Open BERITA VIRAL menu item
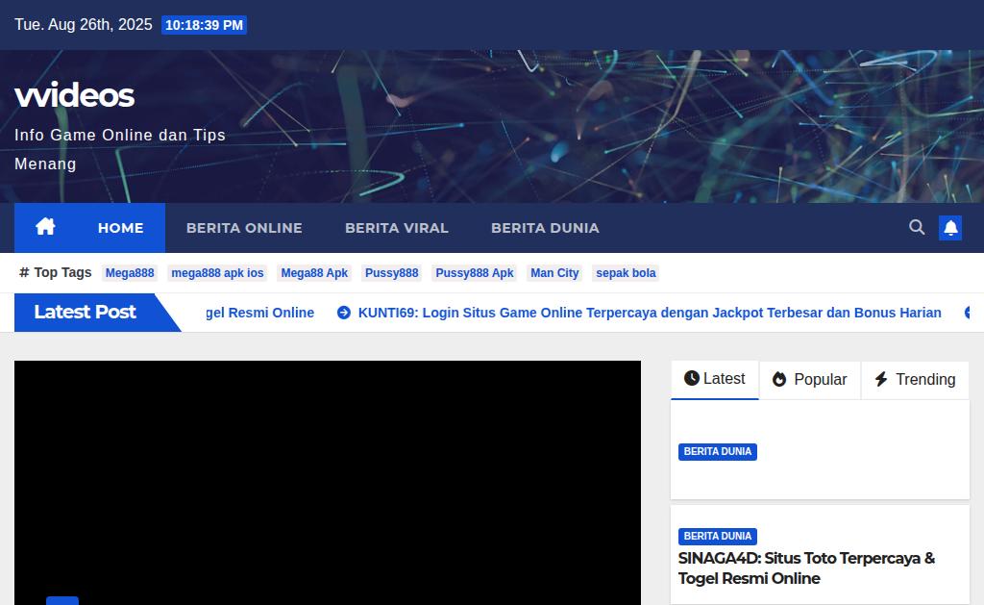Viewport: 984px width, 605px height. (397, 228)
